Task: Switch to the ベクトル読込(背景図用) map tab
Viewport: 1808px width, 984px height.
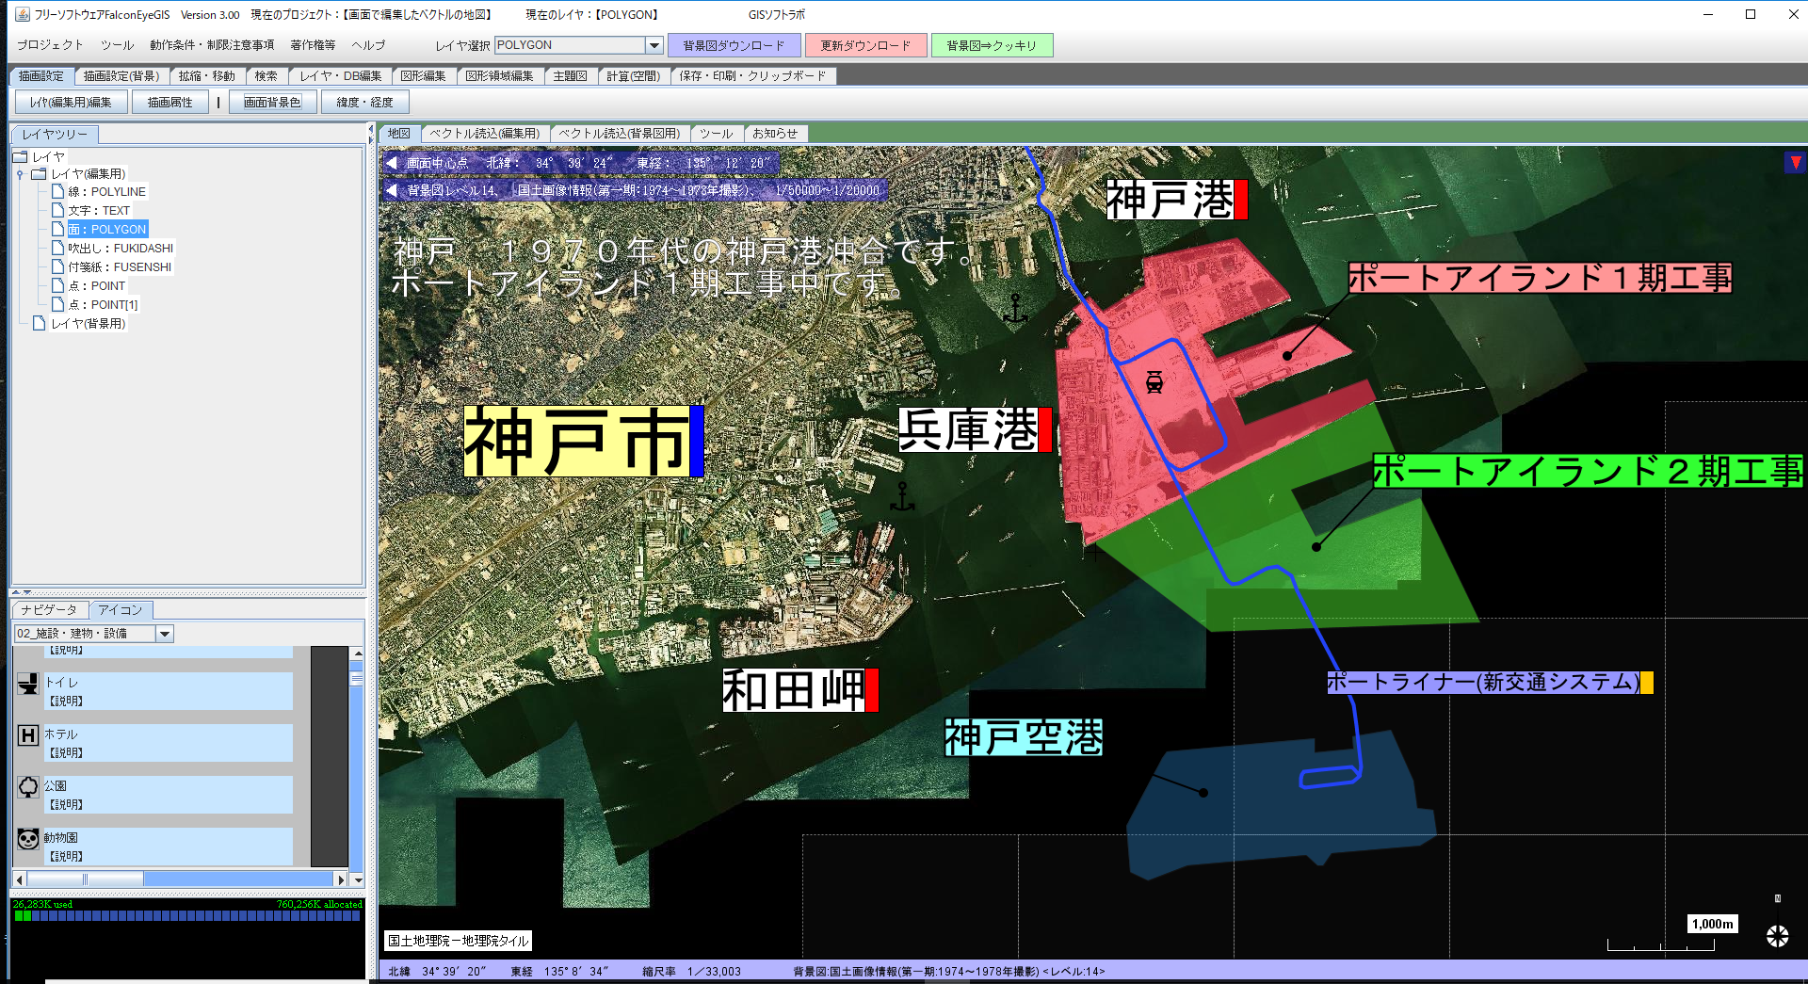Action: coord(620,134)
